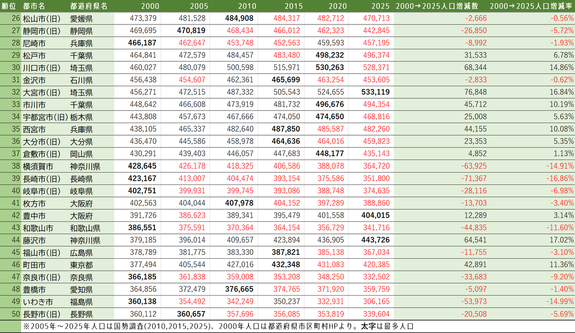Click the 2015 column header
This screenshot has height=333, width=575.
click(293, 6)
